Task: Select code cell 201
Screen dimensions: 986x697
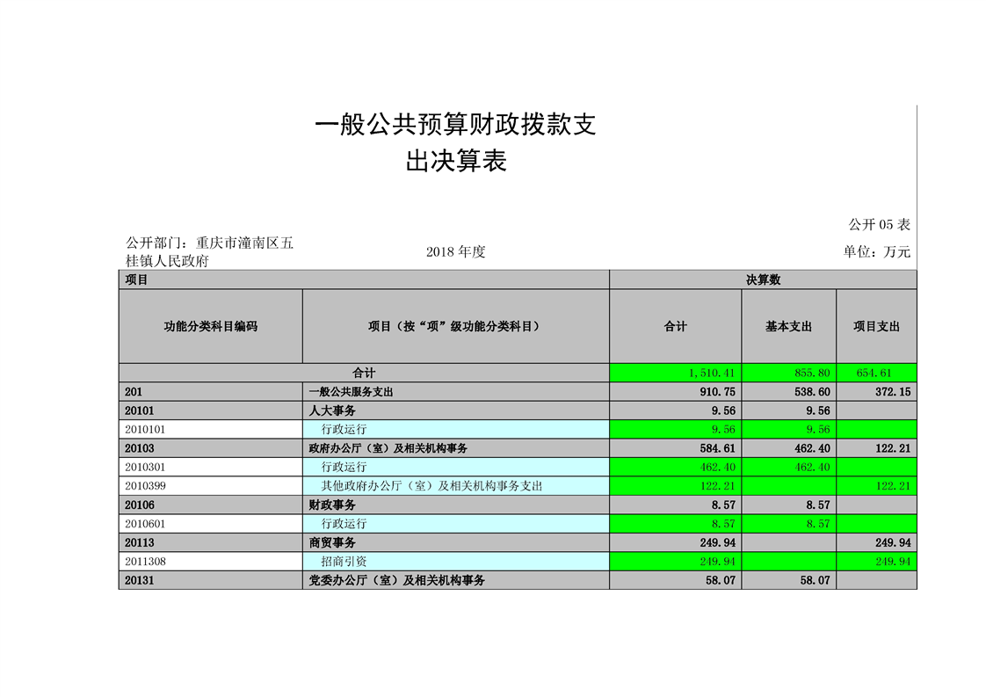Action: tap(211, 392)
